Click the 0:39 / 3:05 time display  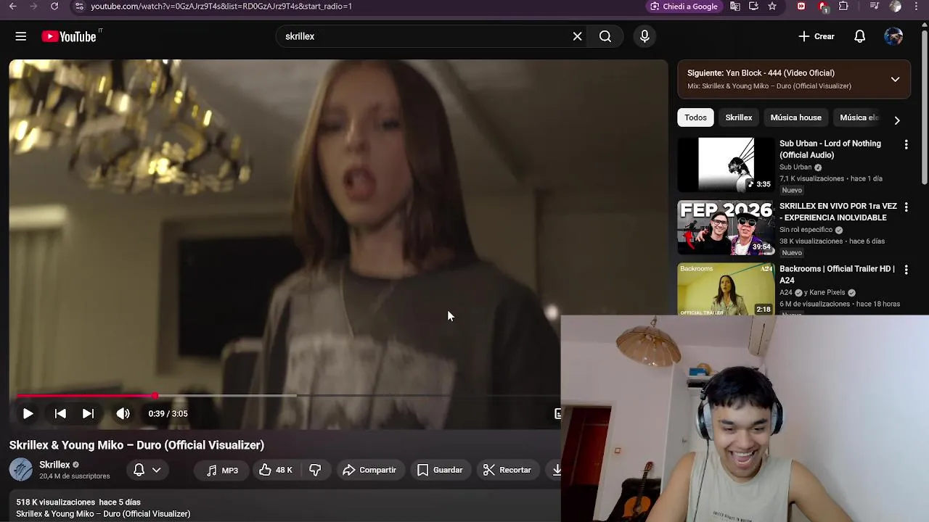tap(168, 413)
